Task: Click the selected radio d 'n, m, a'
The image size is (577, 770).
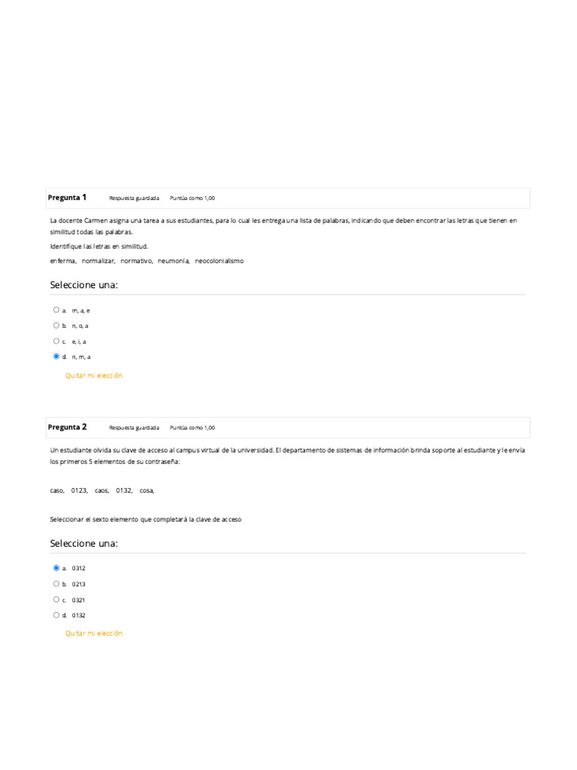Action: point(56,356)
